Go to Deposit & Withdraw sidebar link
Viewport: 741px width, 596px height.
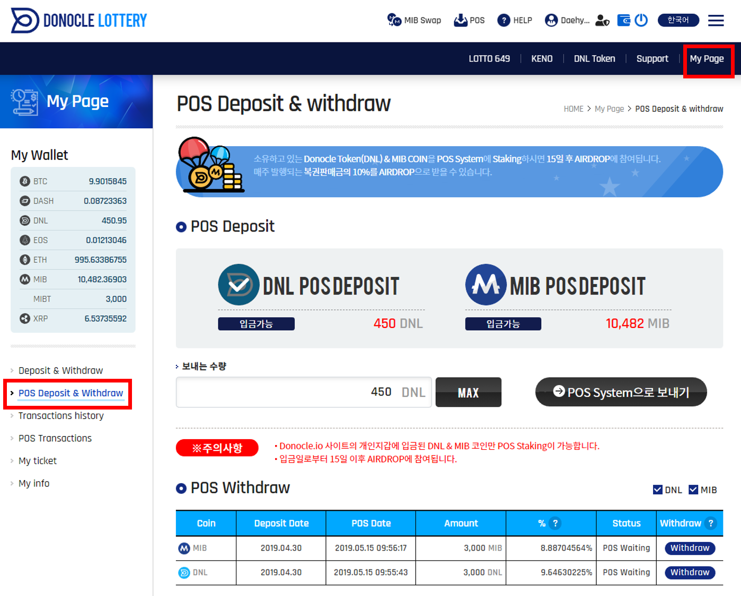(x=60, y=370)
